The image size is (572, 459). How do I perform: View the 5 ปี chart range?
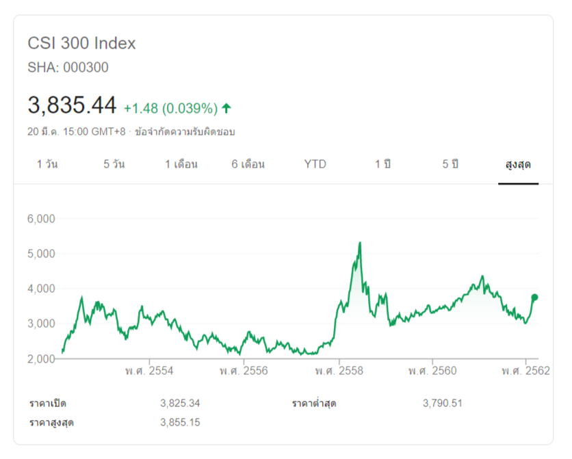[x=450, y=164]
